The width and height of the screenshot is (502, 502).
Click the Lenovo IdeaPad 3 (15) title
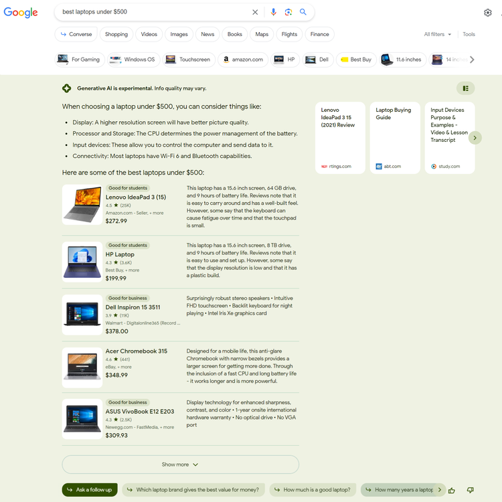pos(136,197)
